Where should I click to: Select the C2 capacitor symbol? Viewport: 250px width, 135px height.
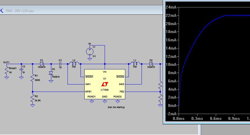(x=21, y=69)
